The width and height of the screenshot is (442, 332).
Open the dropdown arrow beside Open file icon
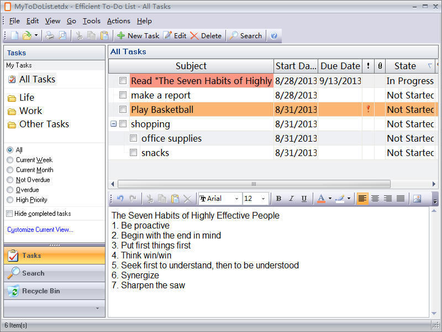[x=36, y=35]
